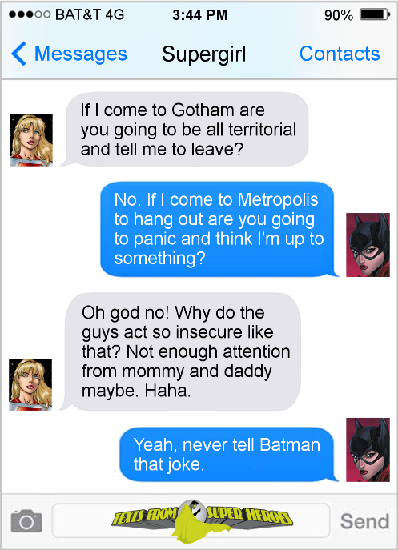
Task: Tap the signal strength dots in the status bar
Action: tap(30, 14)
